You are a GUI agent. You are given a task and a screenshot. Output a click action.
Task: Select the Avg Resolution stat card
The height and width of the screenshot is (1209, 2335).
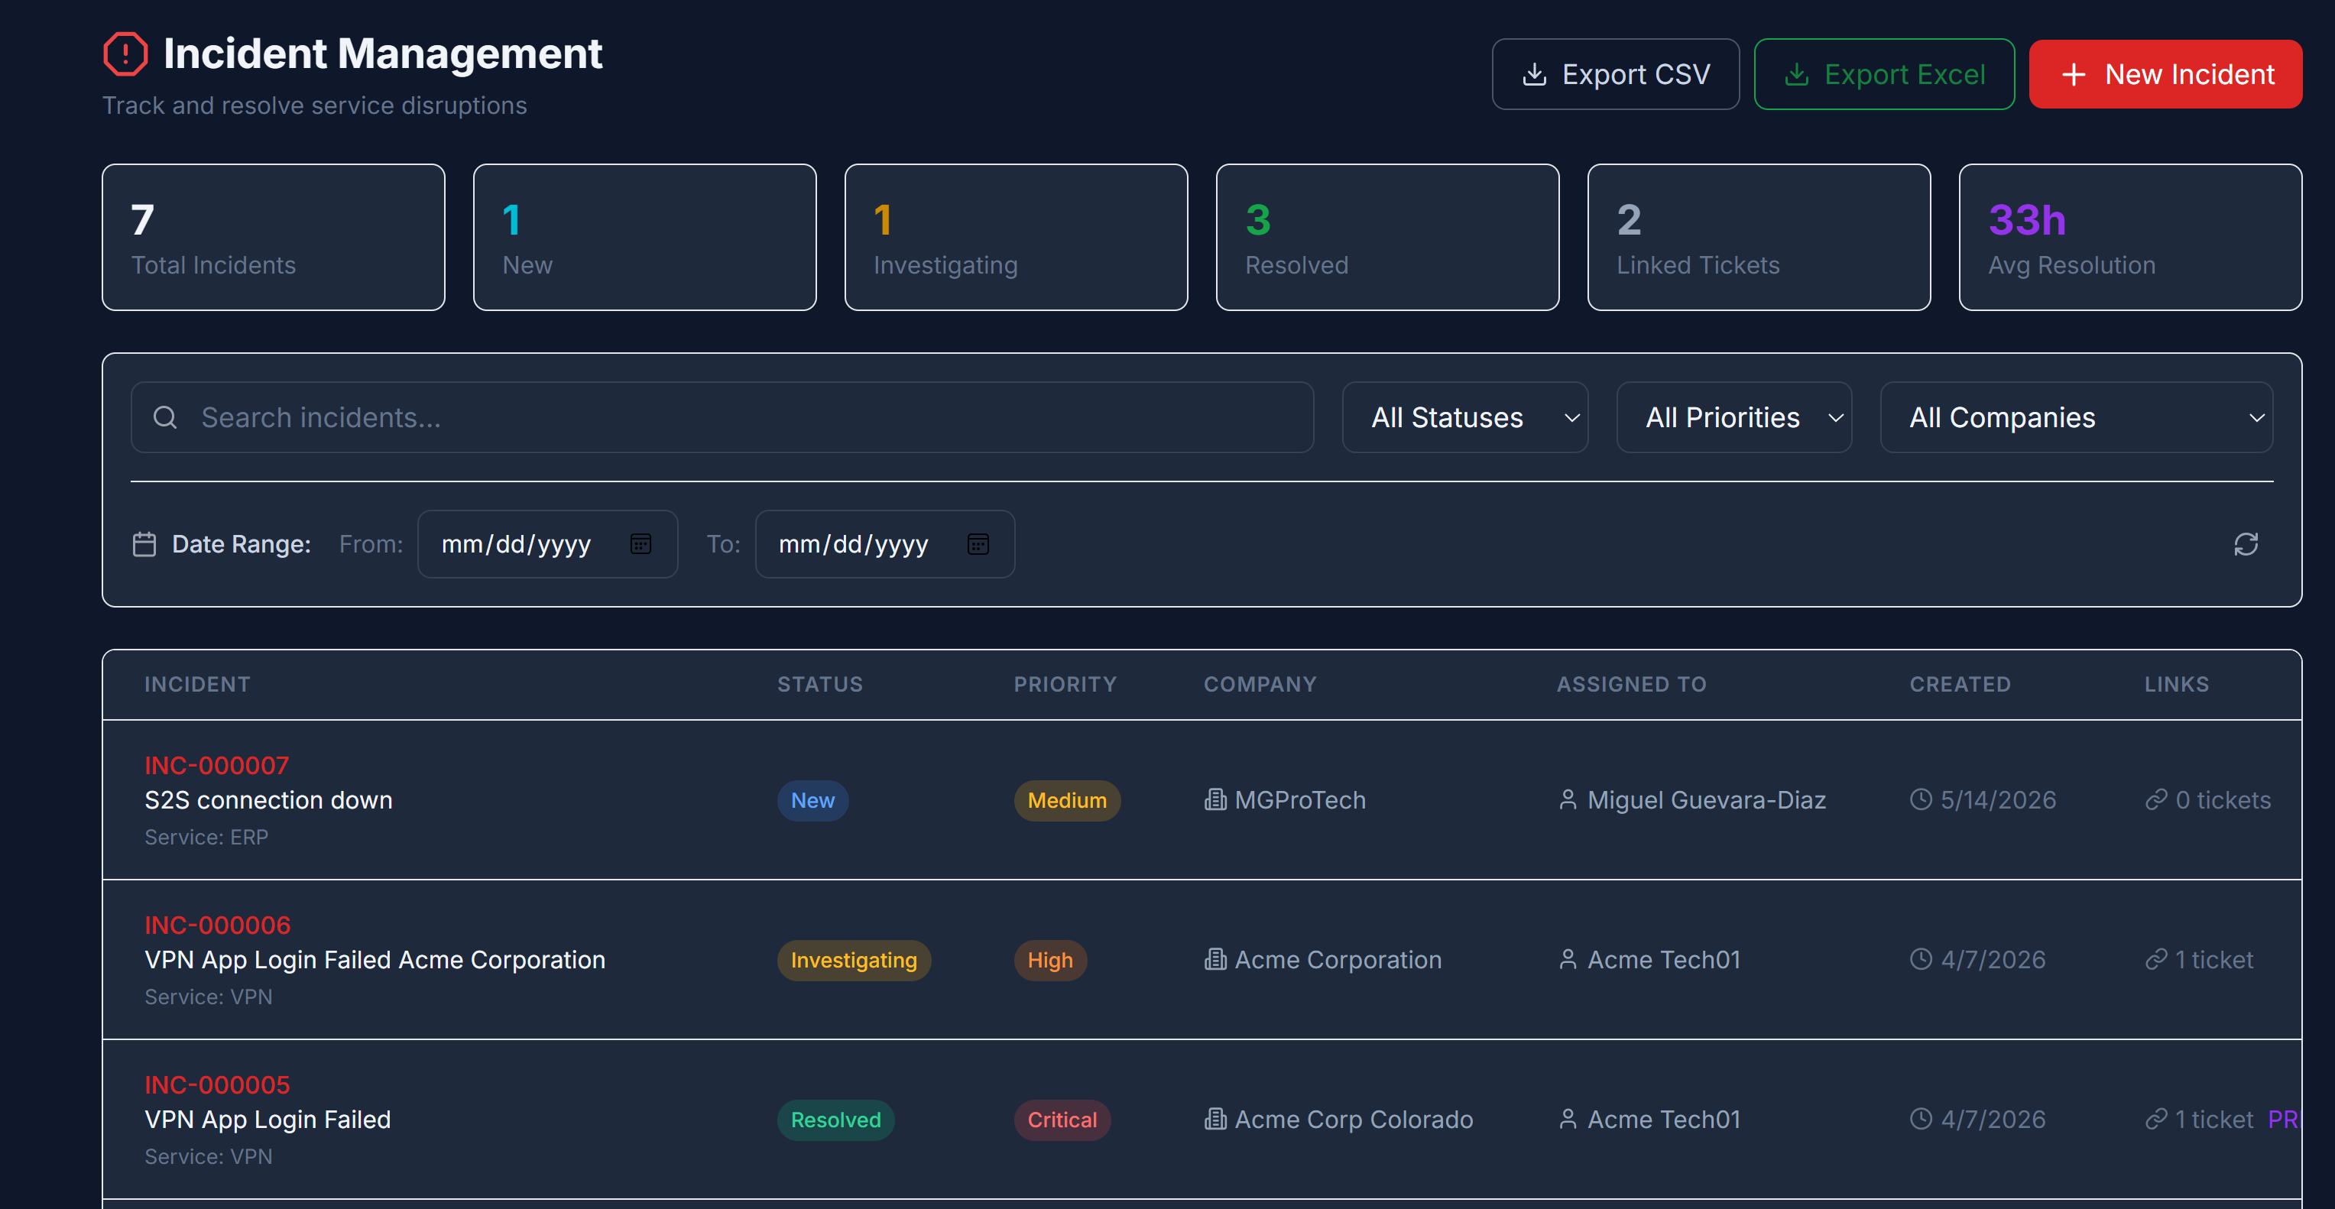point(2130,238)
